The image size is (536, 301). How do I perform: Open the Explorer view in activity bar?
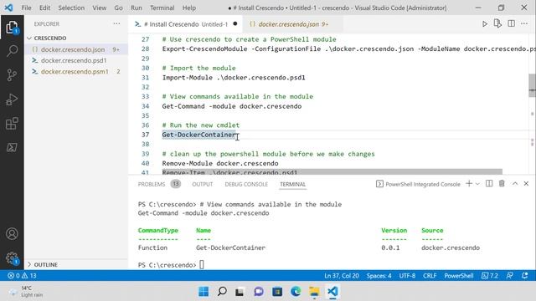(12, 28)
